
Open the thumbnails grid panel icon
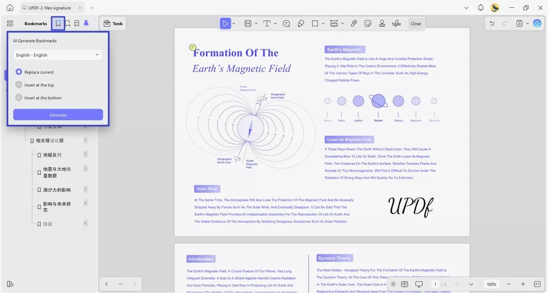coord(10,24)
